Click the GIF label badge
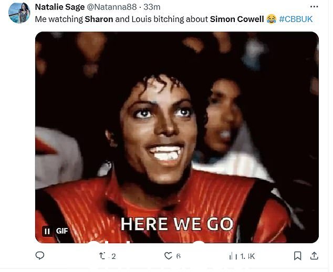The width and height of the screenshot is (333, 272). pos(62,231)
